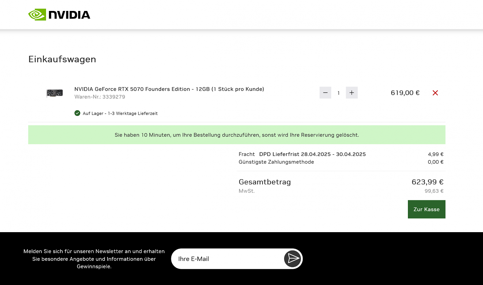Open the RTX 5070 graphics card thumbnail

coord(55,93)
